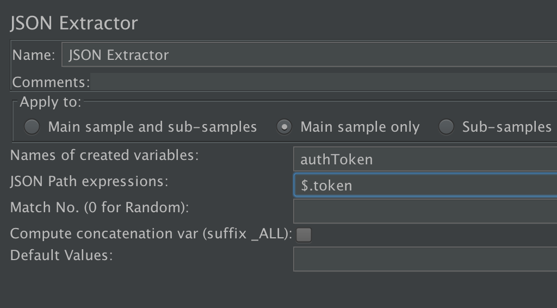Click the JSON Extractor panel title heading

tap(74, 23)
